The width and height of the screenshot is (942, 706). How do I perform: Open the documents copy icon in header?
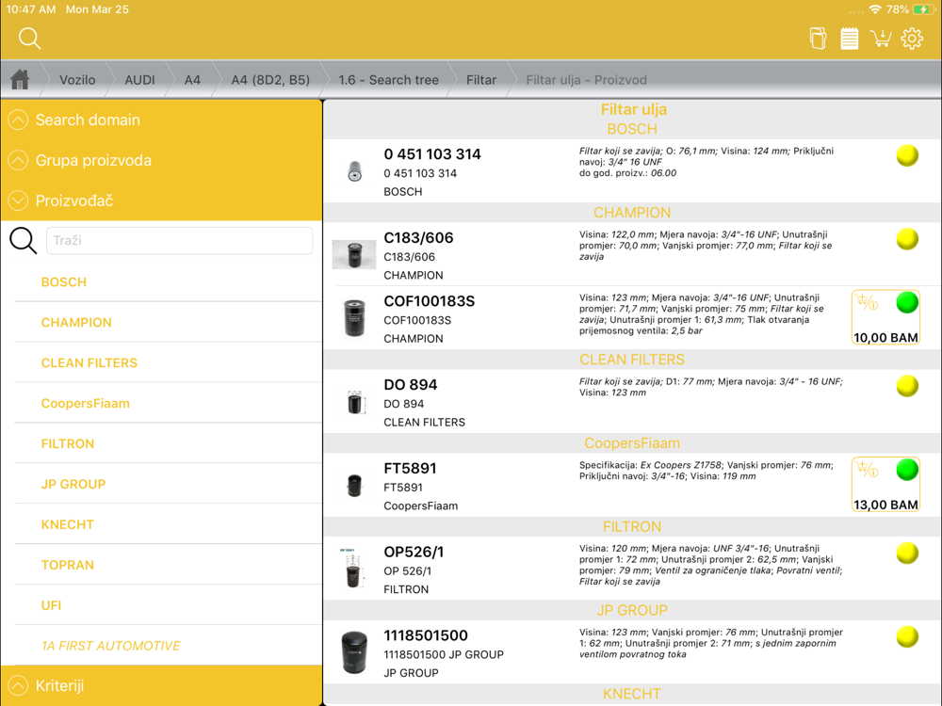click(818, 39)
